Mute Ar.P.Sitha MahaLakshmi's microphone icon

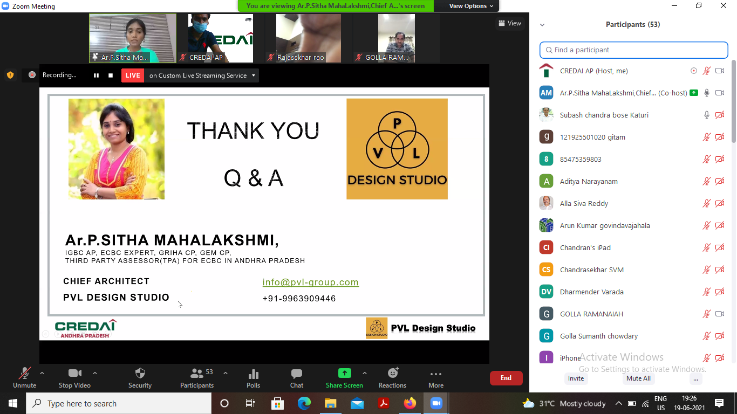pos(706,93)
